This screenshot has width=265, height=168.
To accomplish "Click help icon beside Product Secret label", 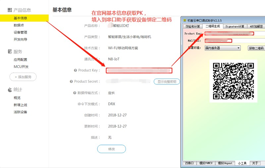I will click(71, 82).
